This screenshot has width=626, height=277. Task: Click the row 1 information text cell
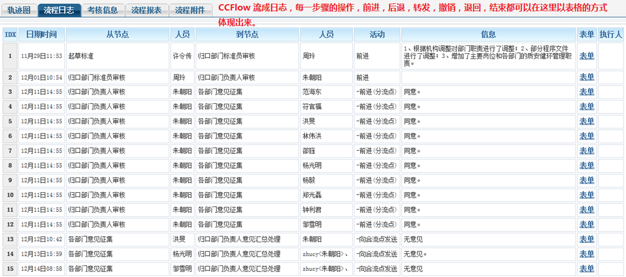[x=488, y=56]
